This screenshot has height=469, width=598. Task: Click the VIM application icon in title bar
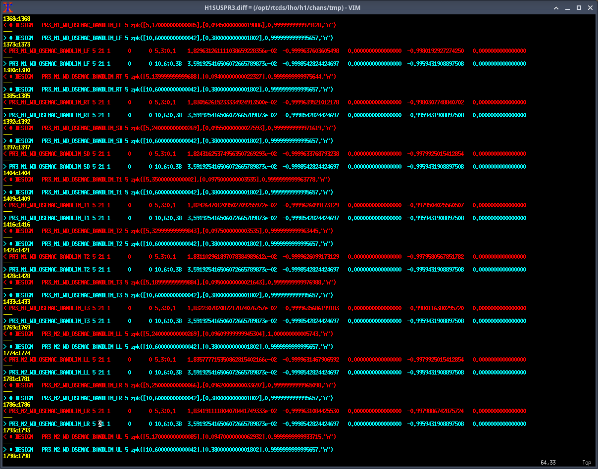click(7, 7)
